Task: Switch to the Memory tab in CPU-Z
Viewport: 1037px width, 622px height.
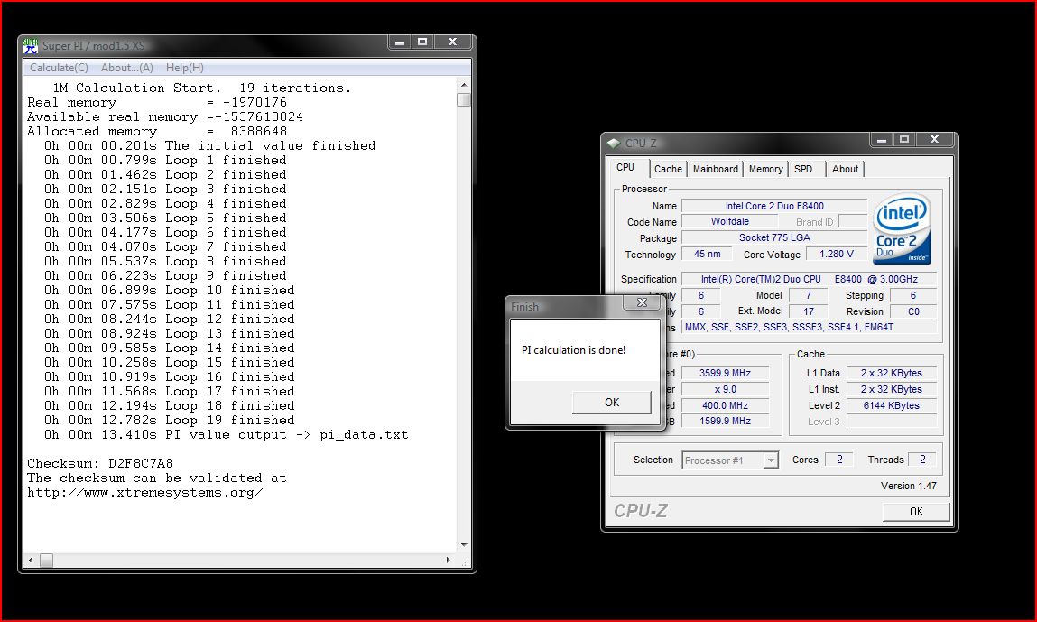Action: point(766,169)
